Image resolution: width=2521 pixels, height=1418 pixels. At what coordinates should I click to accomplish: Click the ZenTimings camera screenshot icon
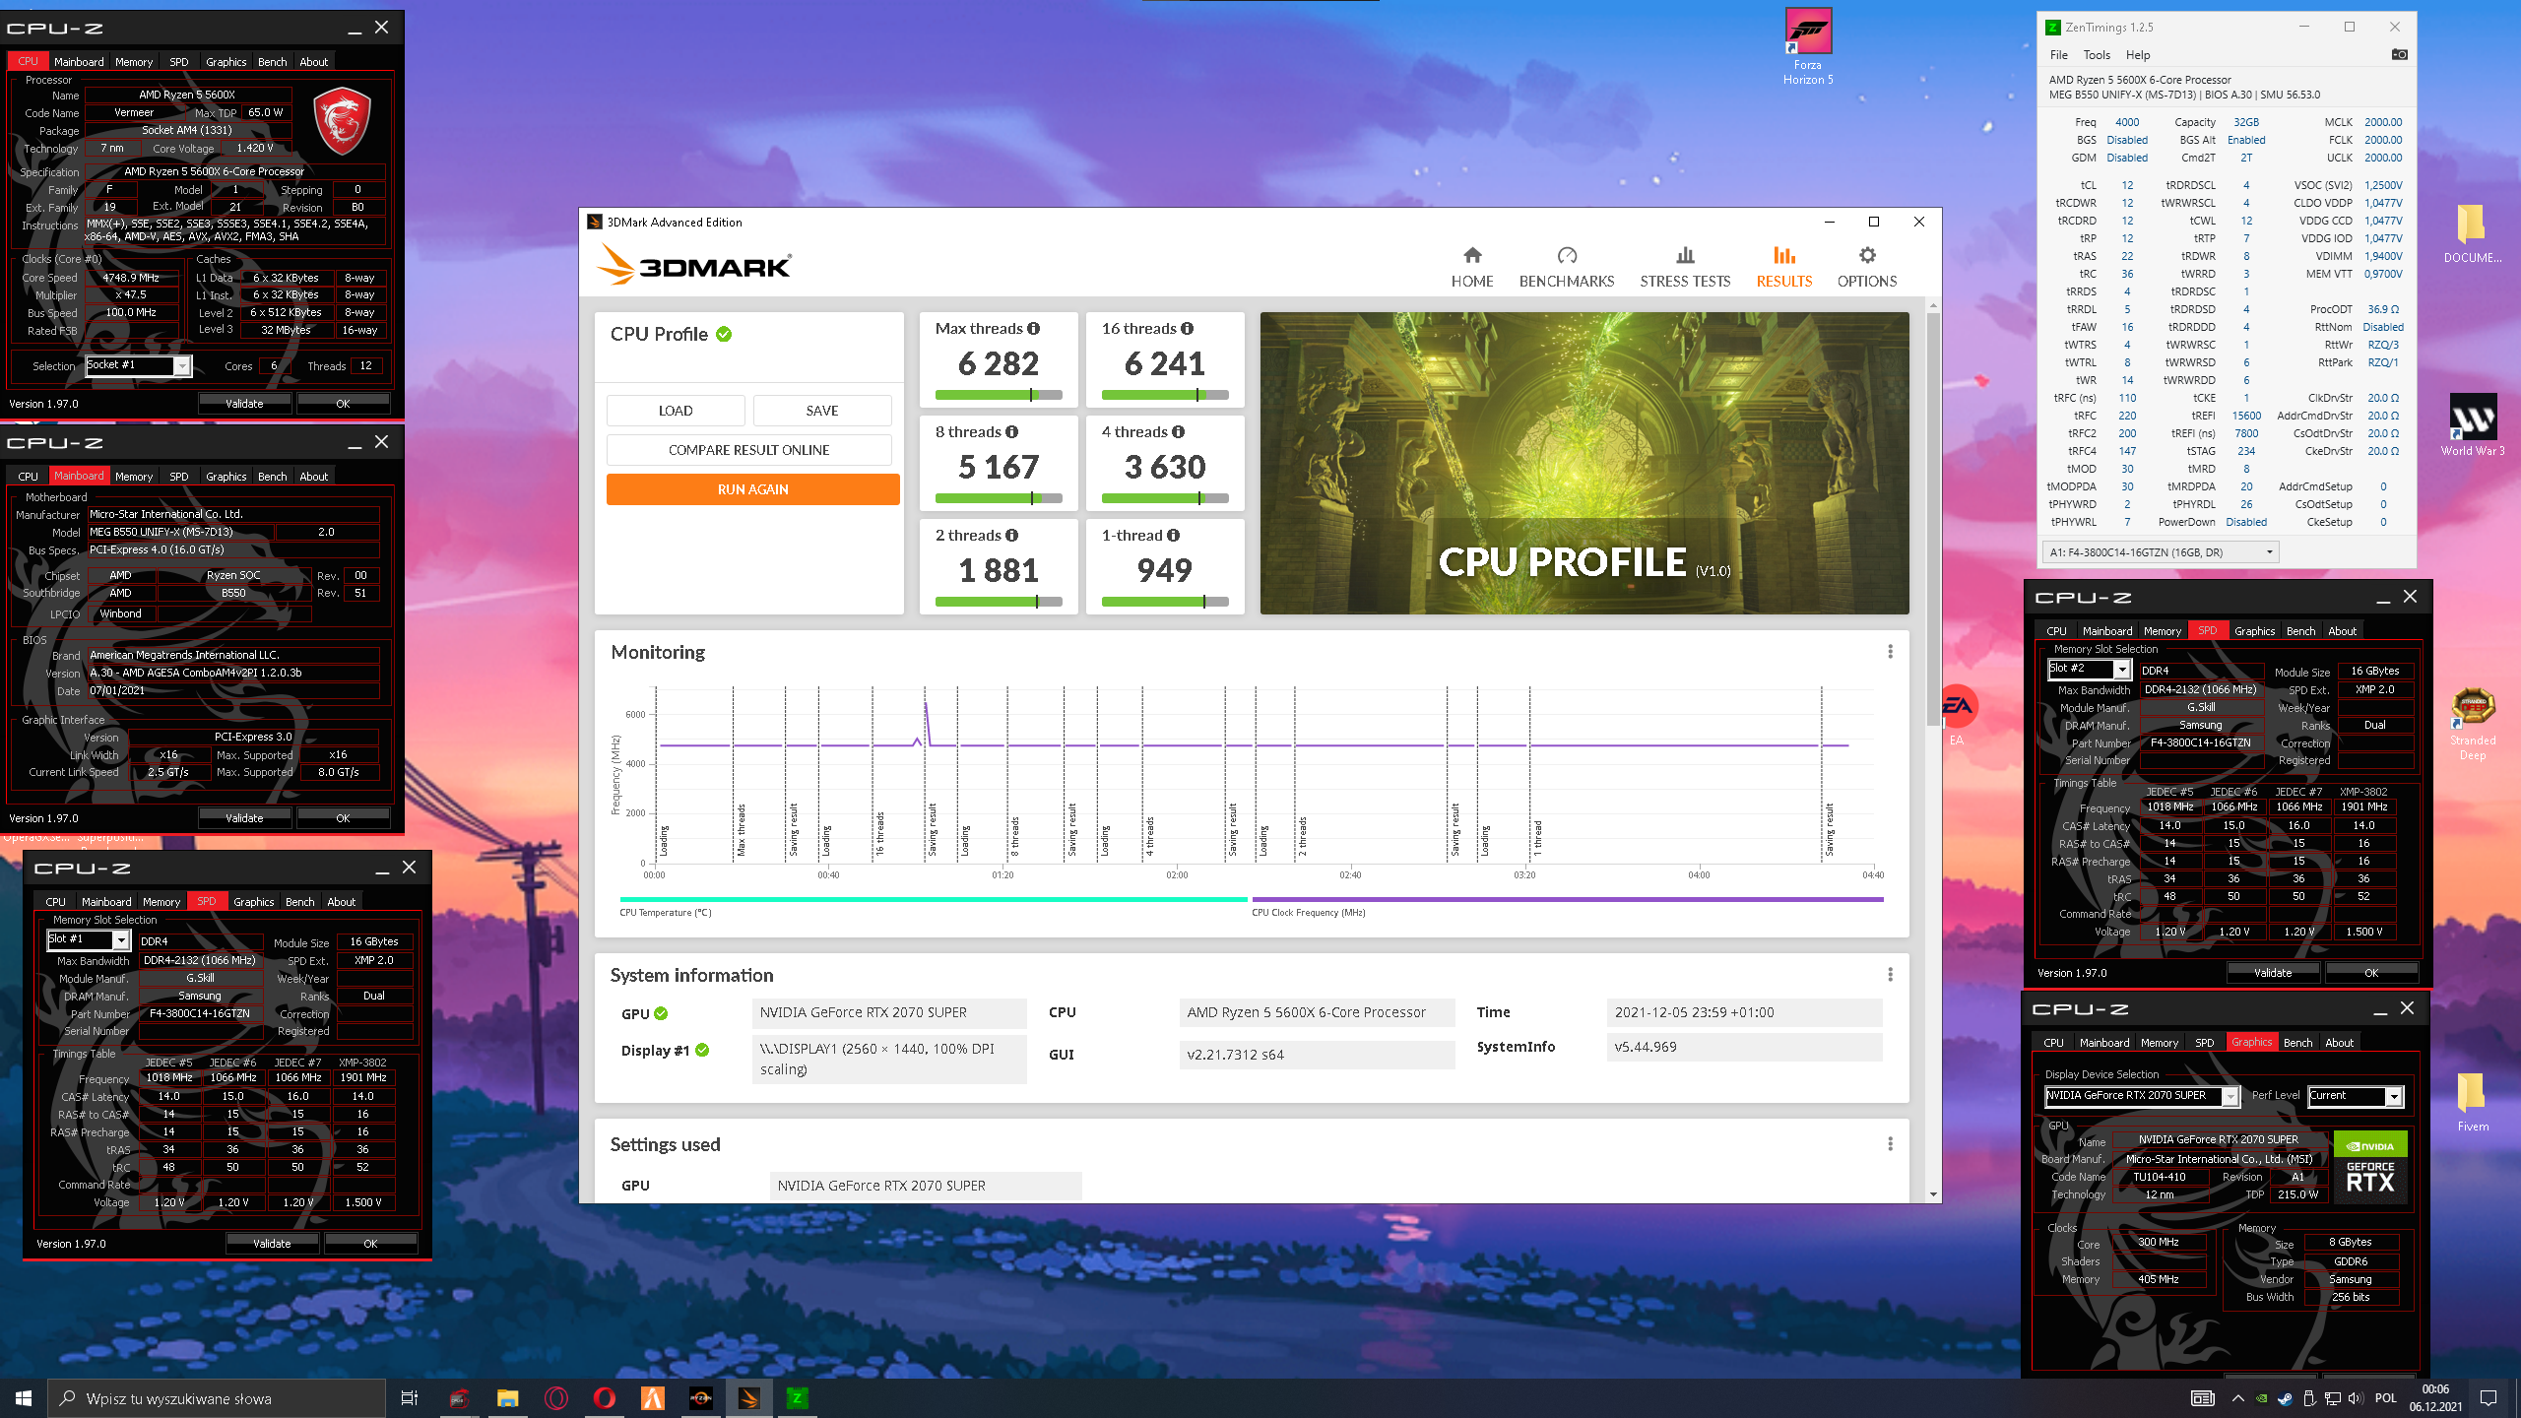click(2400, 55)
